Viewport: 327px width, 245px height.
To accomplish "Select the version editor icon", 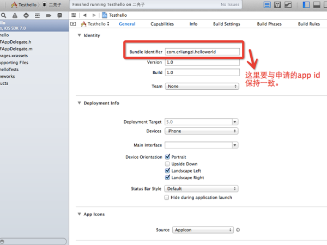I will coord(288,4).
